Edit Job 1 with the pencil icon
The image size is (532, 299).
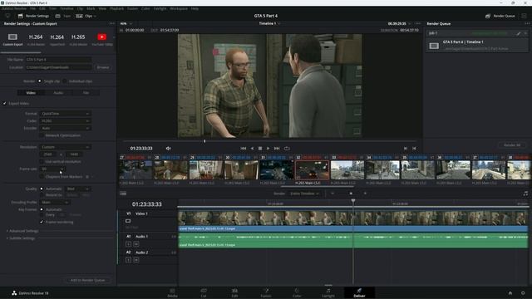[x=519, y=33]
